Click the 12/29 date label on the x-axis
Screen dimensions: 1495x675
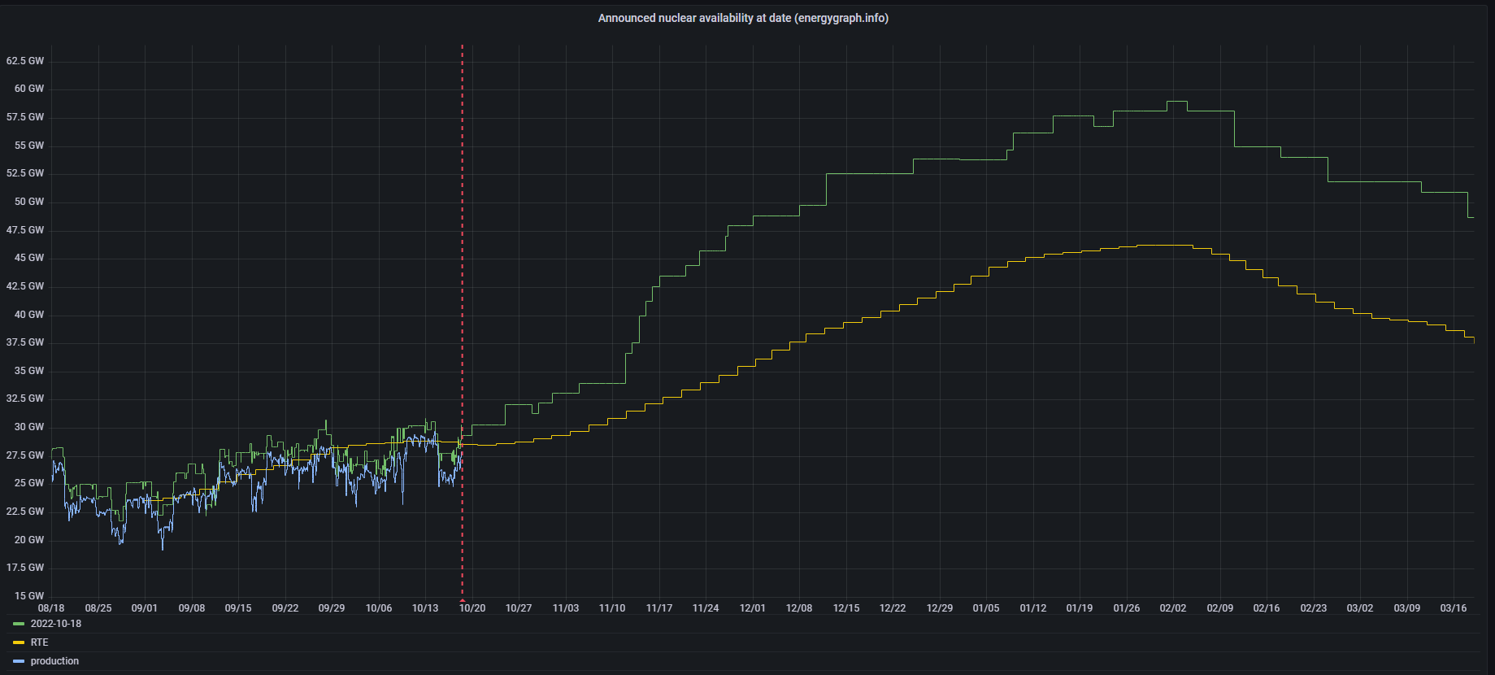tap(940, 608)
